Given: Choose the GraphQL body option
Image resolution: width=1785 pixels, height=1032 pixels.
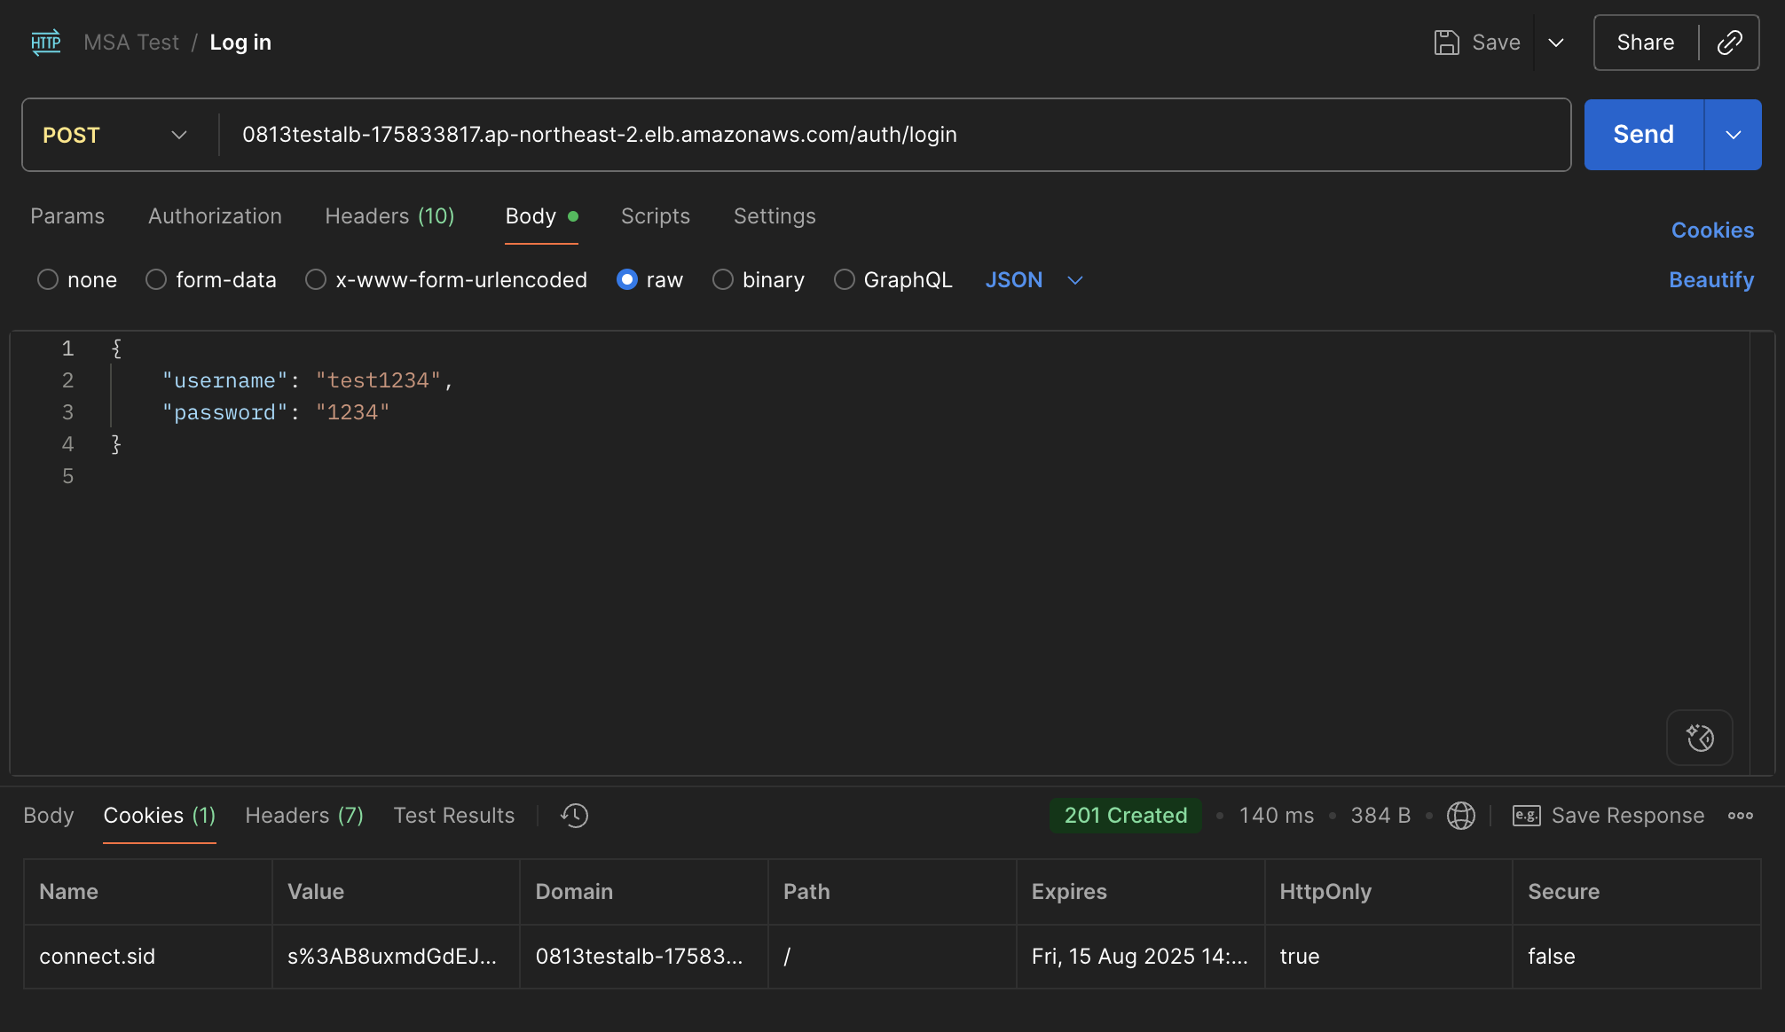Looking at the screenshot, I should click(845, 280).
